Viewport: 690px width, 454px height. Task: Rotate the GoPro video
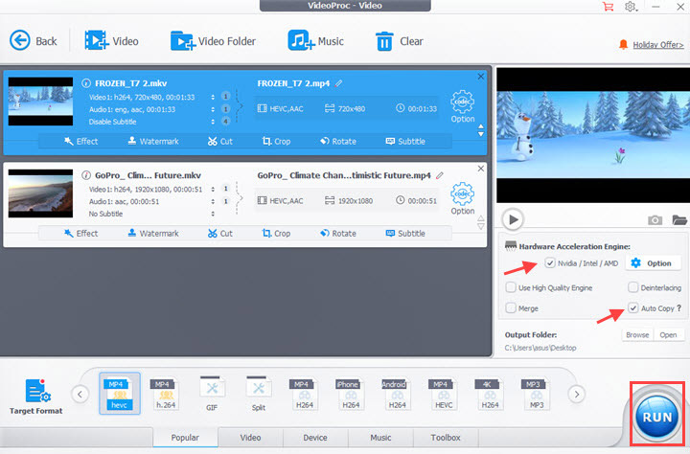(338, 233)
